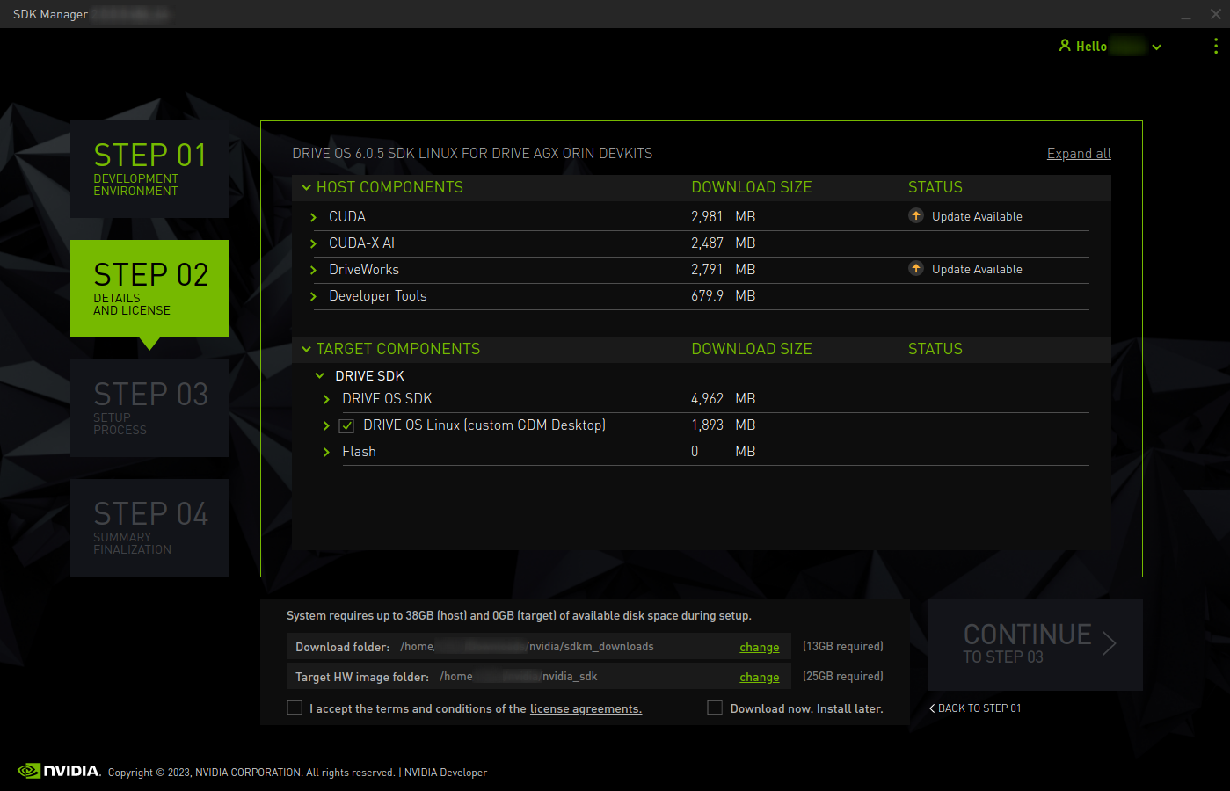Image resolution: width=1230 pixels, height=791 pixels.
Task: Expand the Flash component row
Action: click(x=326, y=452)
